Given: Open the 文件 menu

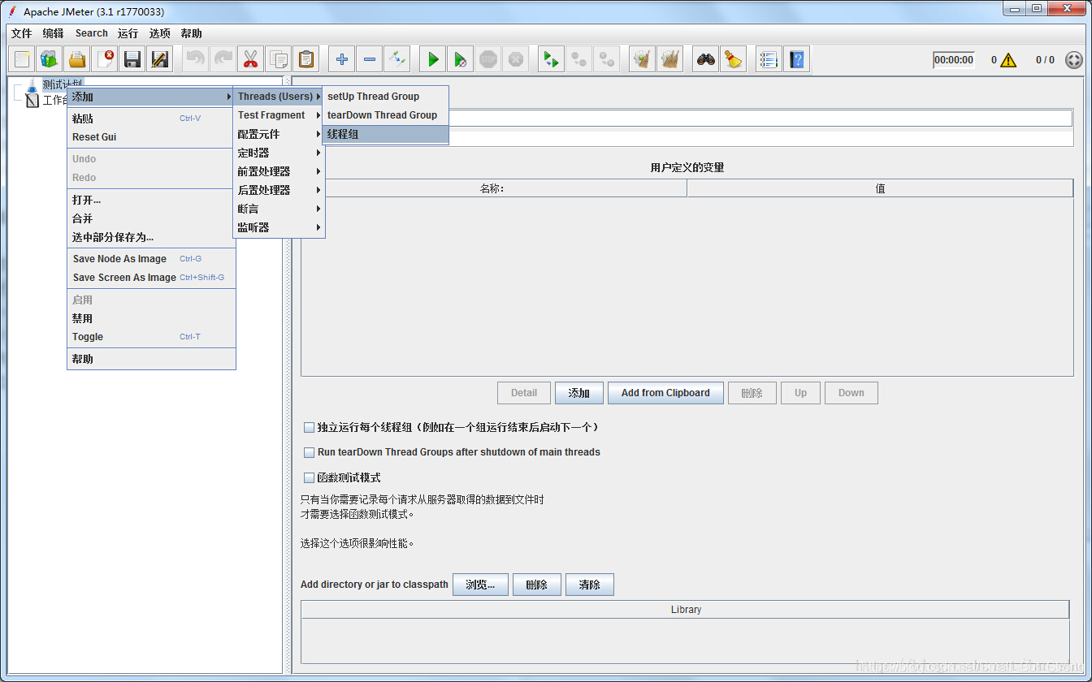Looking at the screenshot, I should coord(22,33).
